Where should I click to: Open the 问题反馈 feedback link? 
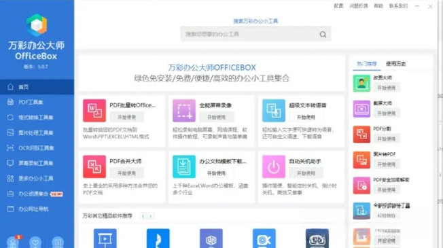coord(359,6)
